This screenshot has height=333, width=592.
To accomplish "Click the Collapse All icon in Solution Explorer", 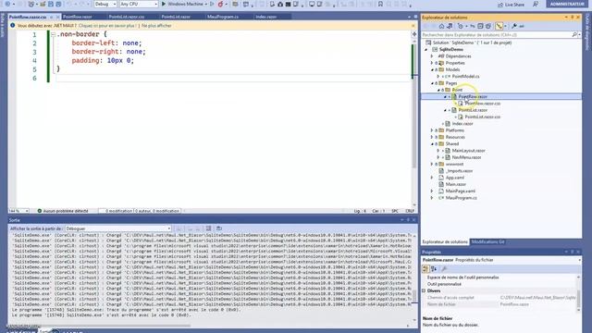I will [480, 27].
